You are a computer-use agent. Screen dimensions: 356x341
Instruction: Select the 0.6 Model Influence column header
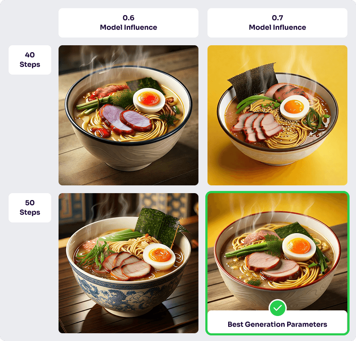(129, 23)
